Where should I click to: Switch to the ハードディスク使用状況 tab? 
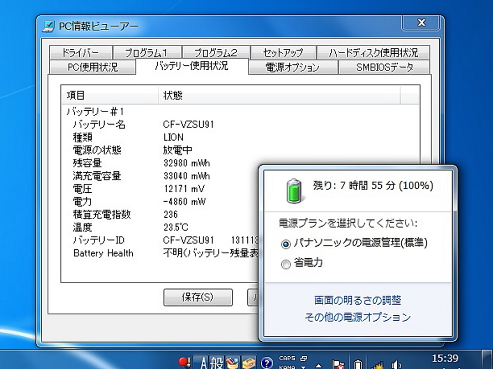click(x=373, y=52)
